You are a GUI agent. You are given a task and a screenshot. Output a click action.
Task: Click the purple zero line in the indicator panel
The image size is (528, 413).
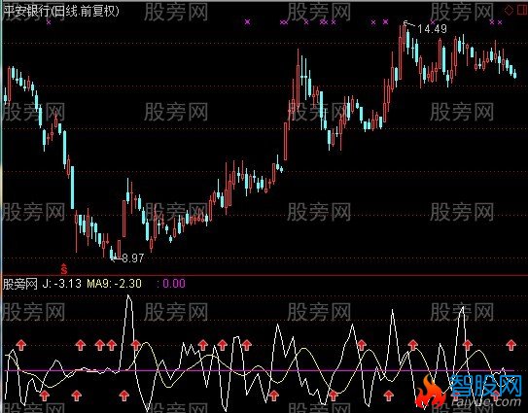260,370
